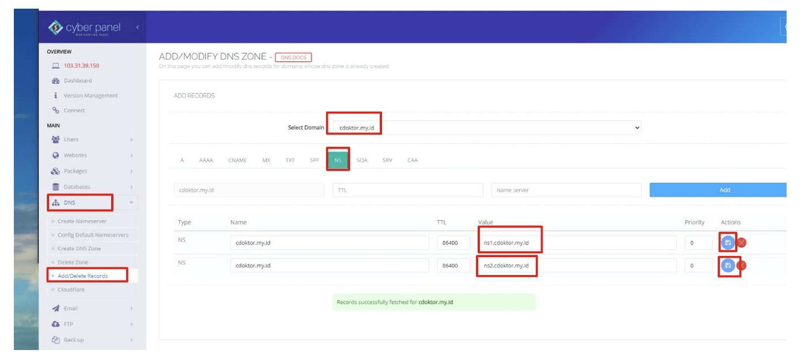Switch to the MX records tab
801x361 pixels.
pos(266,160)
